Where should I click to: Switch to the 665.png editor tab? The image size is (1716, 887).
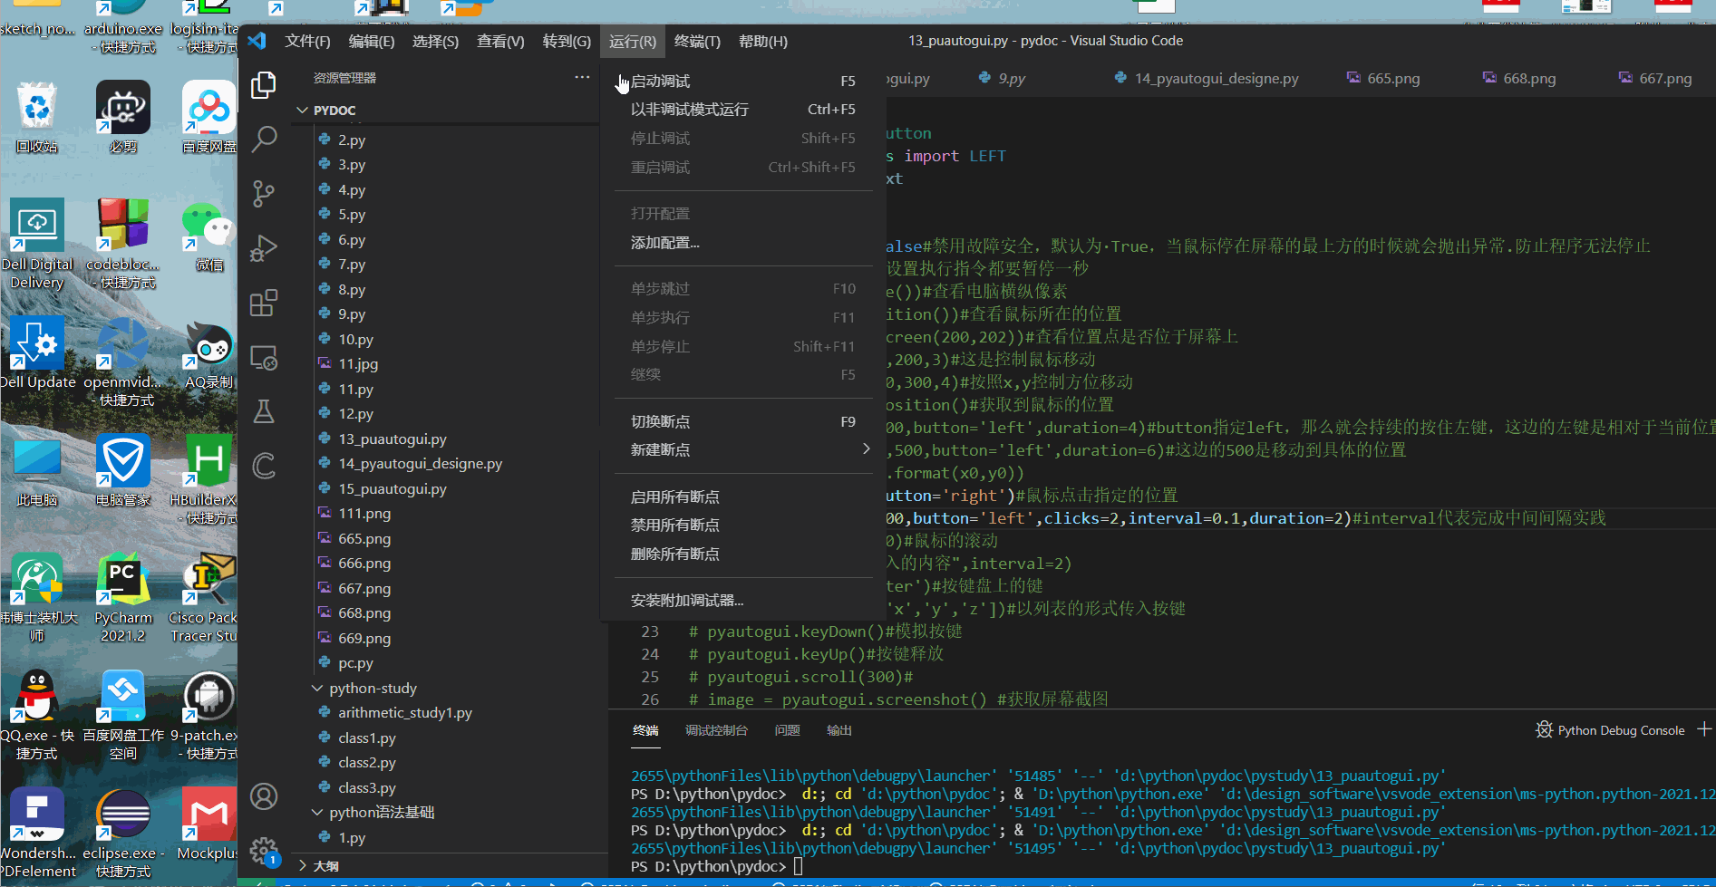[x=1383, y=79]
